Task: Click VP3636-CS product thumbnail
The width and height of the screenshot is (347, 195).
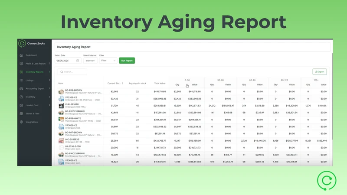Action: pos(61,162)
